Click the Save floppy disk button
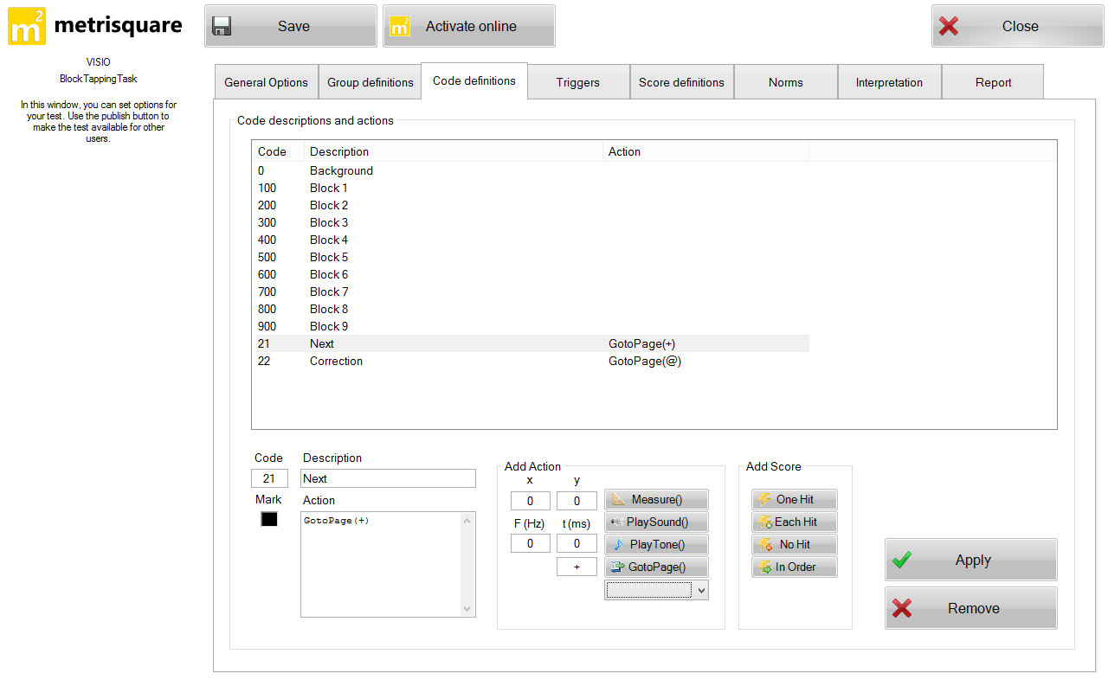Image resolution: width=1108 pixels, height=692 pixels. tap(291, 26)
